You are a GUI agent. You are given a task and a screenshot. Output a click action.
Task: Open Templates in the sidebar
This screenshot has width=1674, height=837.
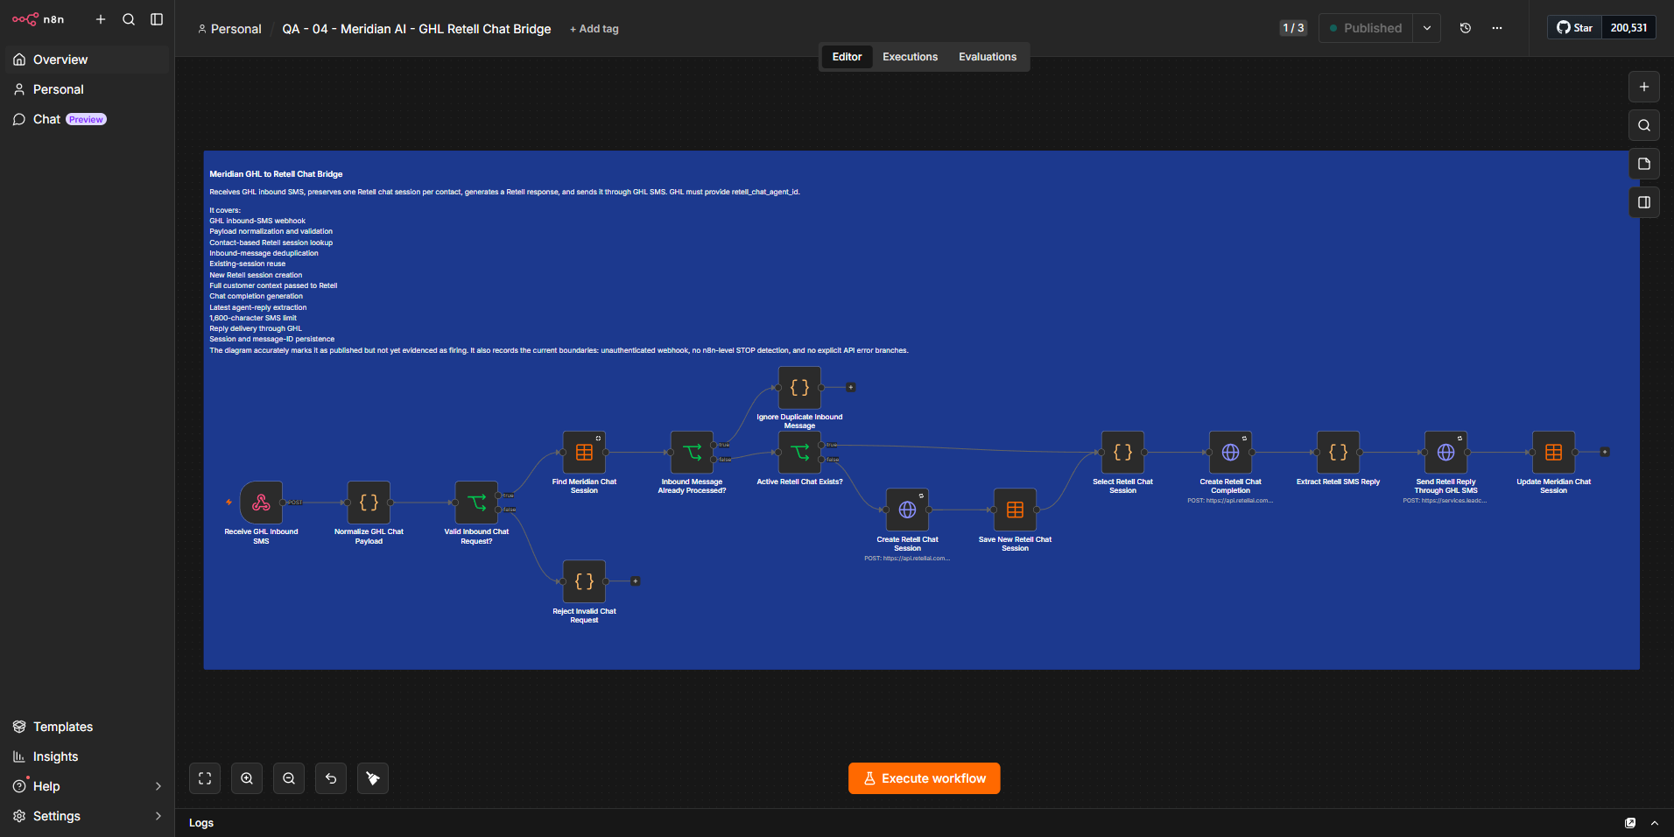[x=87, y=727]
